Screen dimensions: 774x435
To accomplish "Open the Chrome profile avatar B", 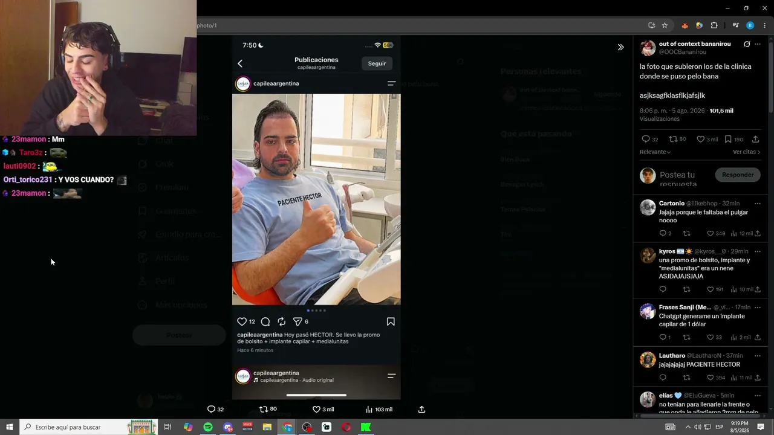I will [x=750, y=25].
